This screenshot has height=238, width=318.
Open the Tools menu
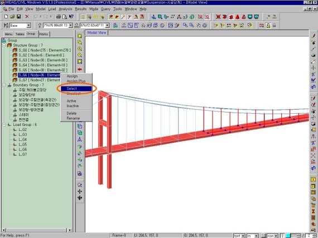click(x=117, y=9)
